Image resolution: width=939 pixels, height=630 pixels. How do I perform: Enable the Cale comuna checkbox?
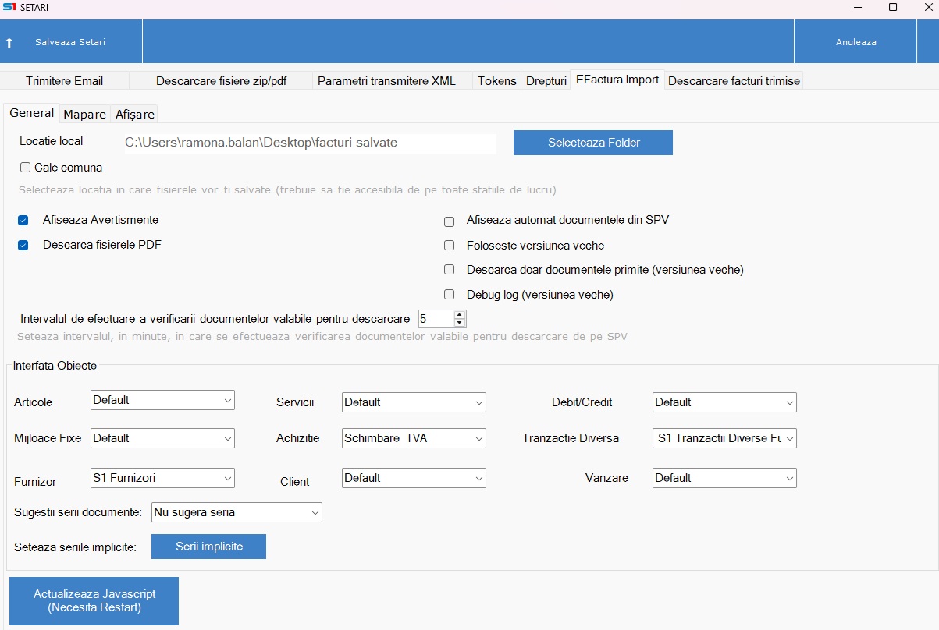26,168
